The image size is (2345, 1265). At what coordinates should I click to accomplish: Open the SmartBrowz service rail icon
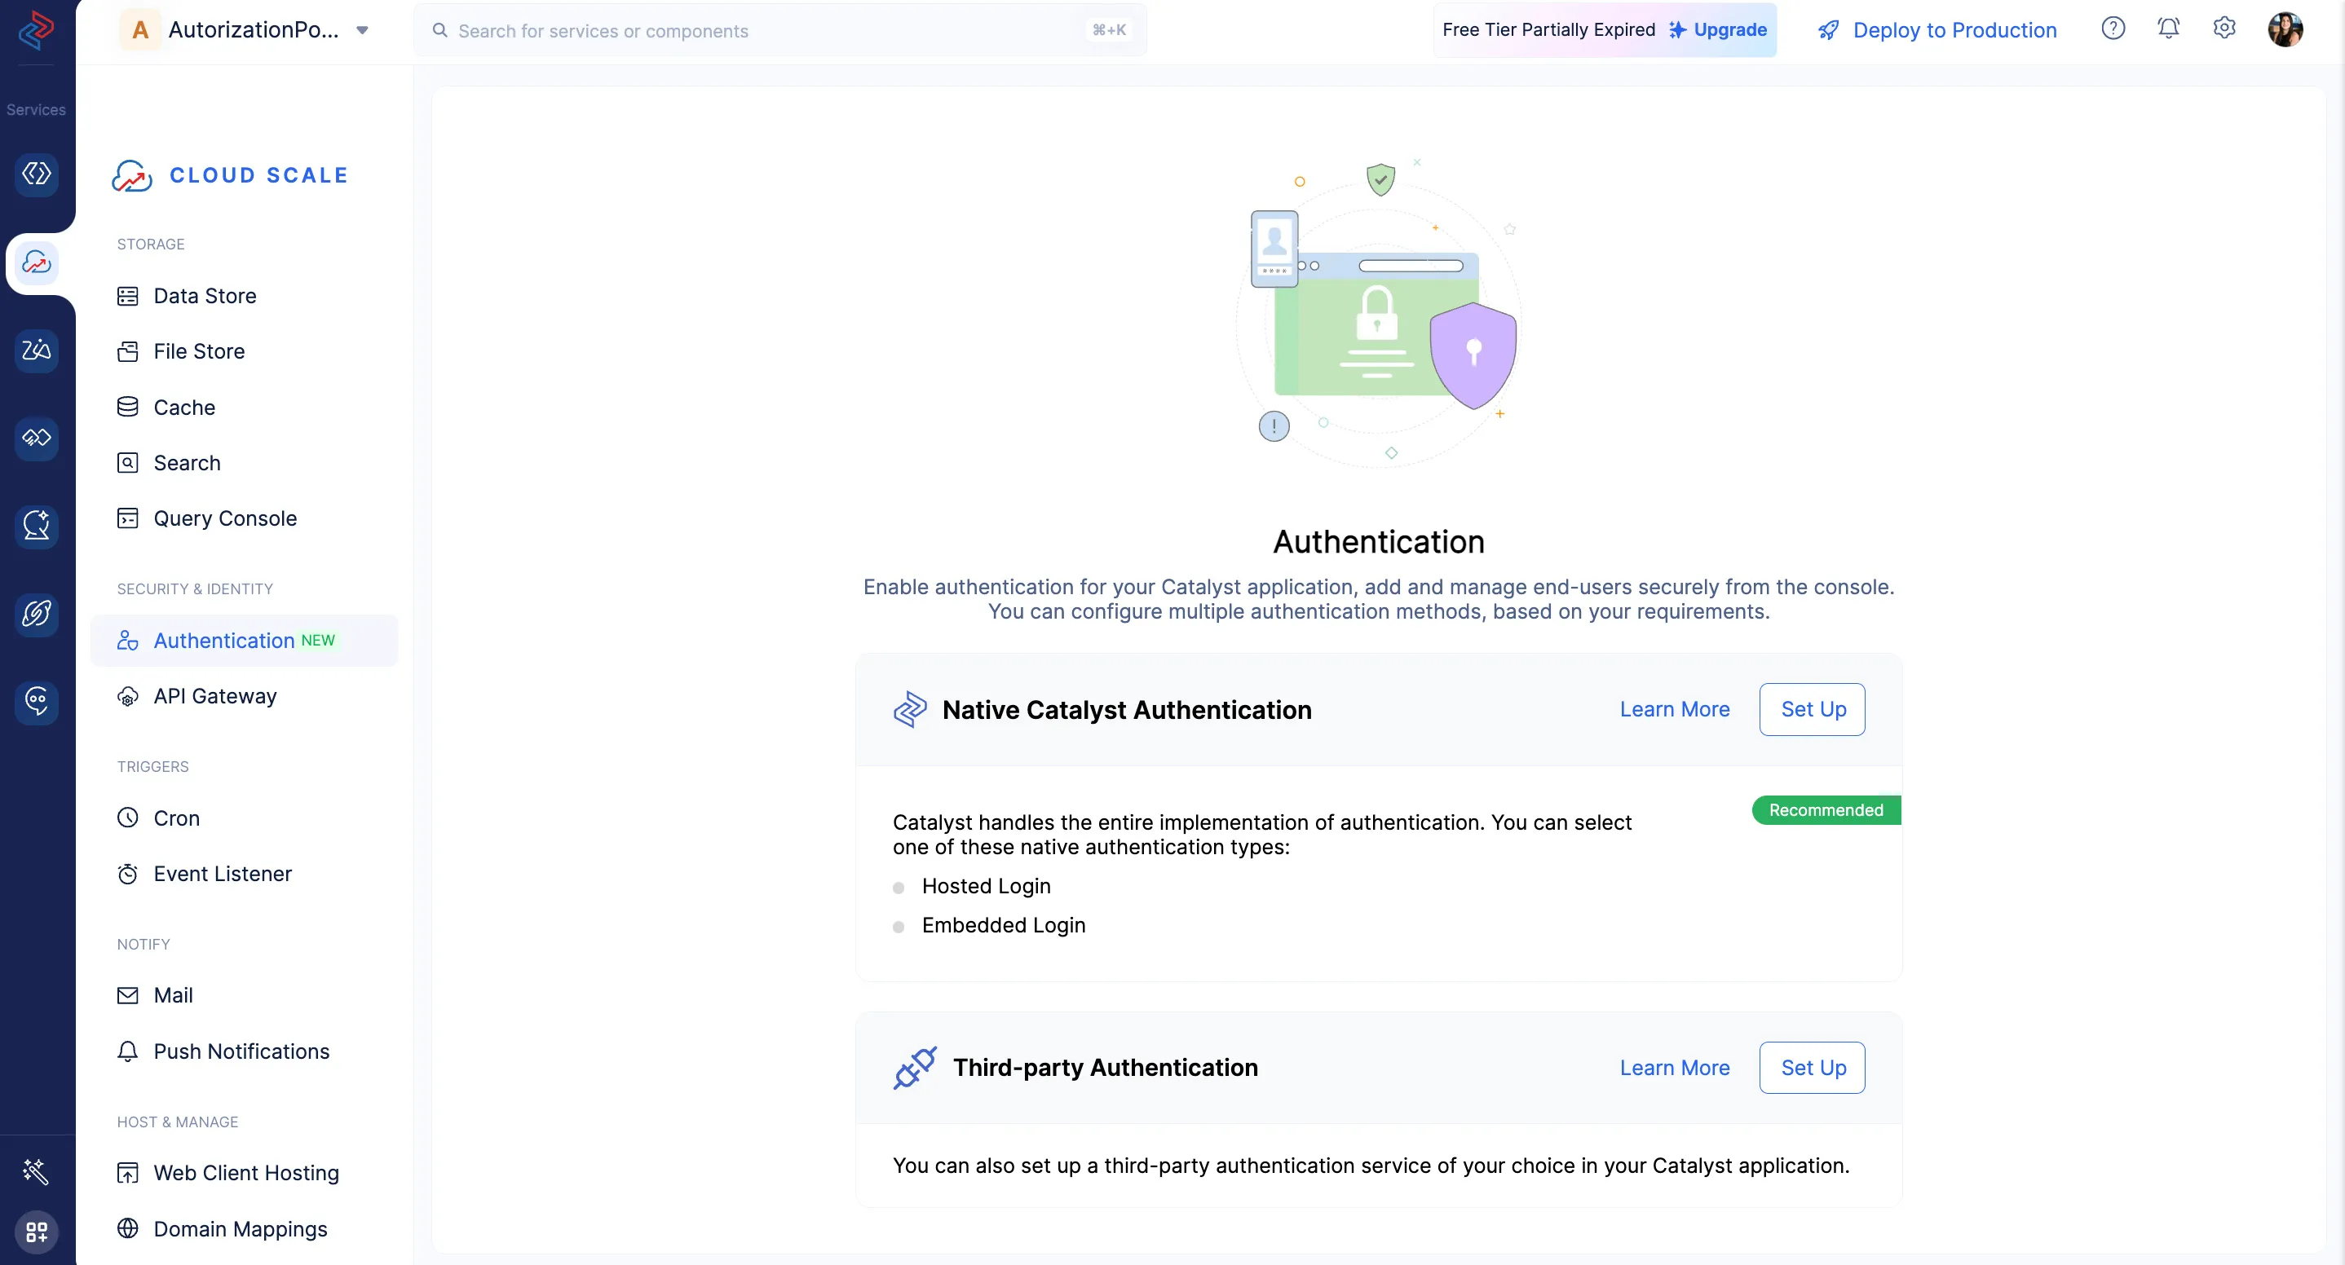click(x=37, y=614)
